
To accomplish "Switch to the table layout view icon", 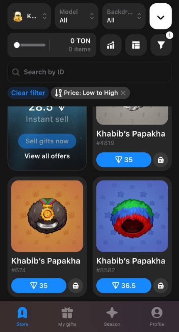I will (136, 45).
